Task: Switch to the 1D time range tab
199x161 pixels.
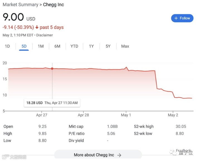Action: 7,46
